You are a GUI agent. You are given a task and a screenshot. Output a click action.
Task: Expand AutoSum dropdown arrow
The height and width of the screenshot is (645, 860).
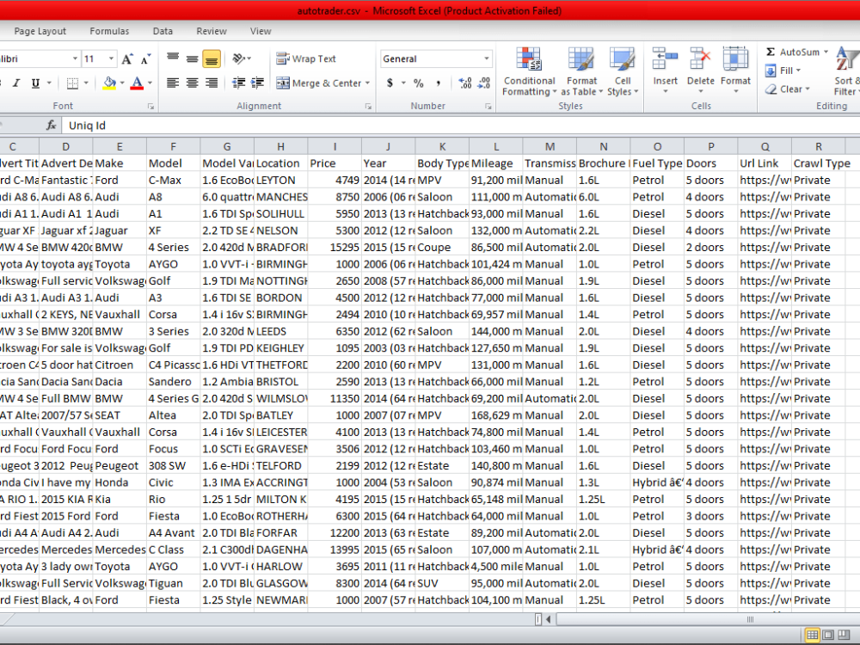point(826,52)
